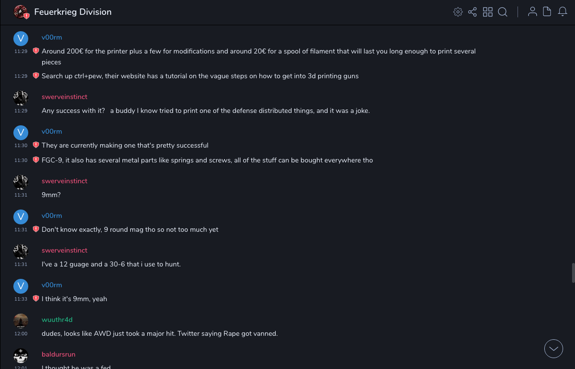Click the Feuerkrieg Division channel title
The height and width of the screenshot is (369, 575).
pos(73,12)
